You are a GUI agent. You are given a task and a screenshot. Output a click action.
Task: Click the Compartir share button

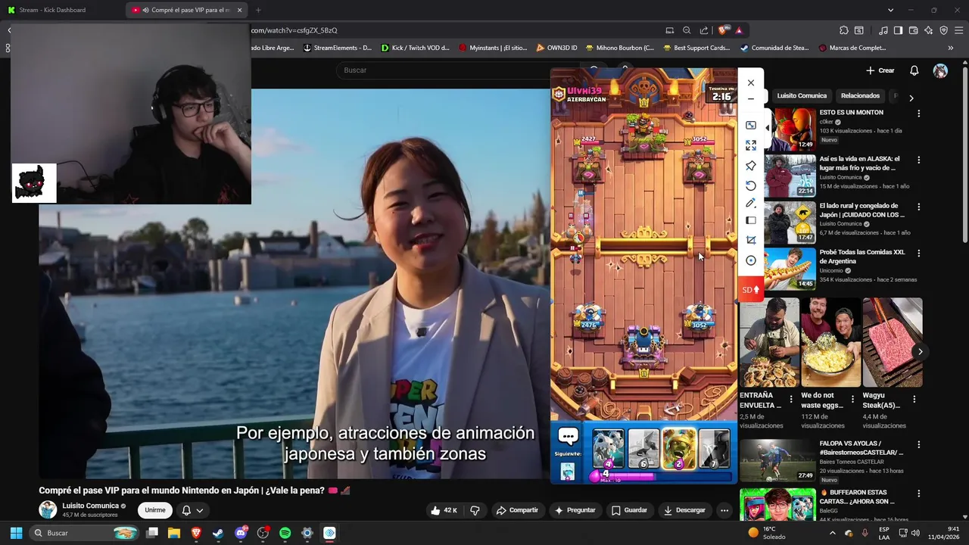pos(516,510)
